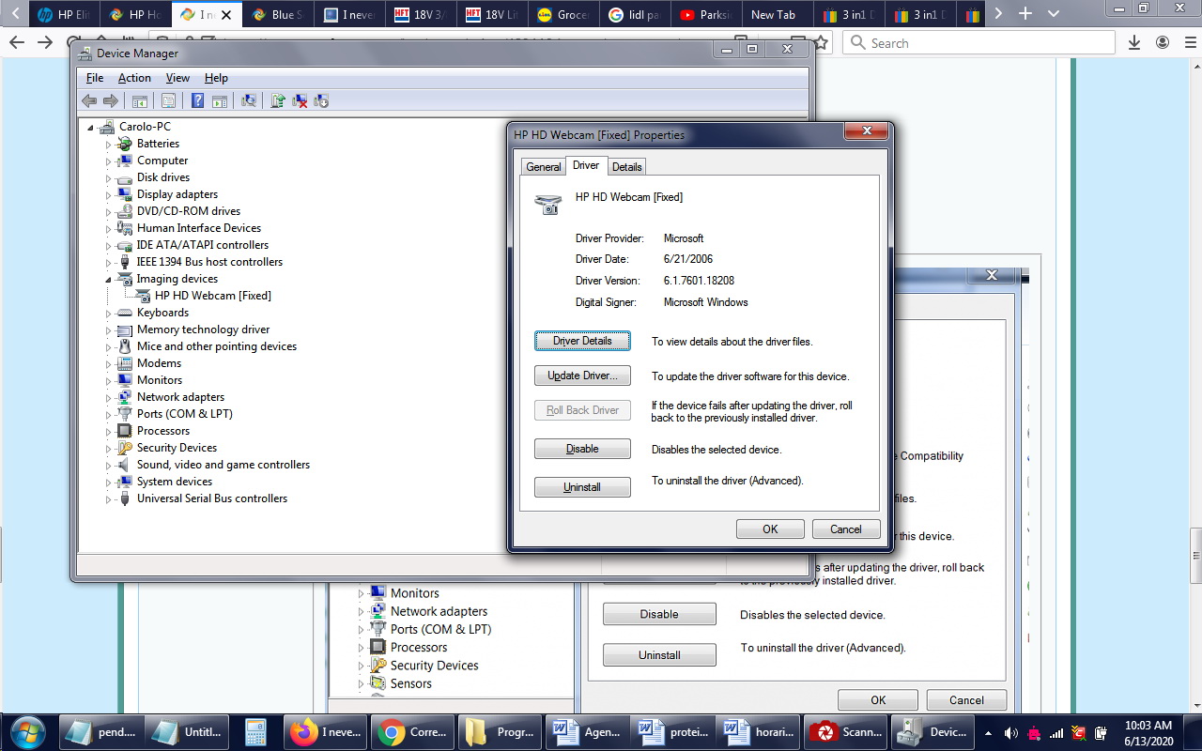Select the Human Interface Devices icon
Viewport: 1202px width, 751px height.
(x=124, y=228)
